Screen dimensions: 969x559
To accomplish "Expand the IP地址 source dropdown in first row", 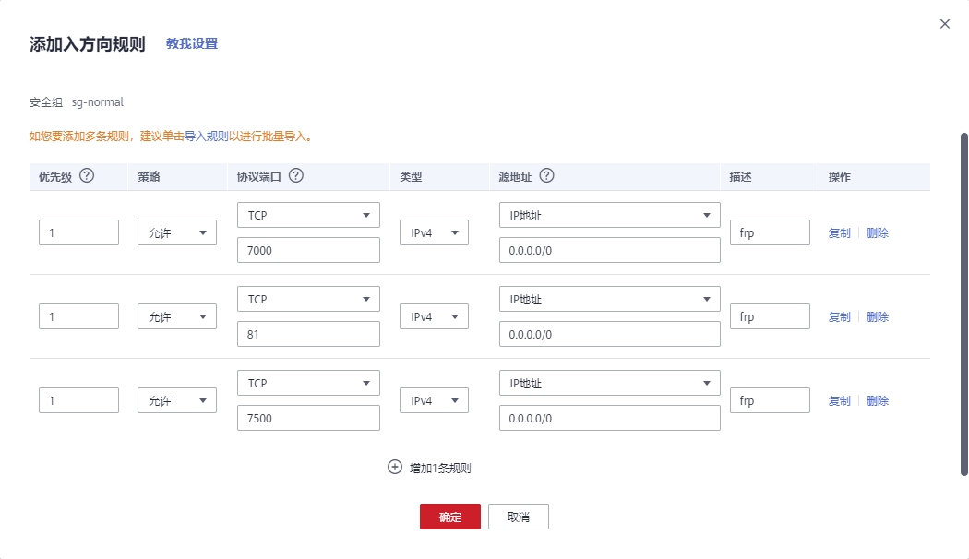I will pyautogui.click(x=609, y=215).
